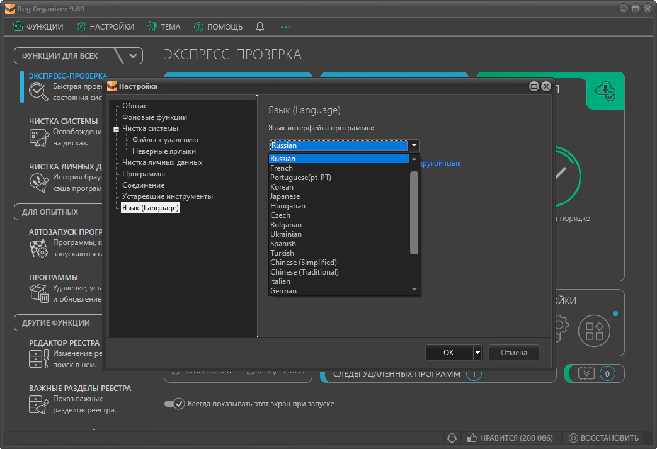Click the notification bell icon
The width and height of the screenshot is (657, 449).
pos(260,27)
